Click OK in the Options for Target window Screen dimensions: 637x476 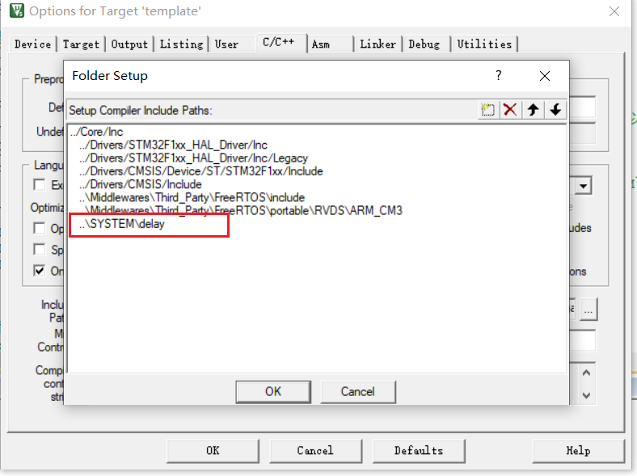[213, 451]
